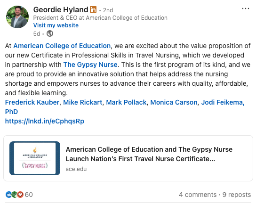Open American College of Education mention
The image size is (256, 212).
click(62, 46)
